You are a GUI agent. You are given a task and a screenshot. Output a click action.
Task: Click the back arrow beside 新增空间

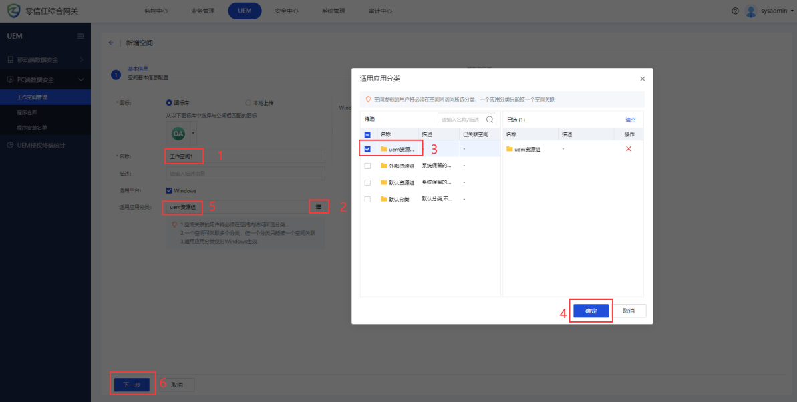111,43
